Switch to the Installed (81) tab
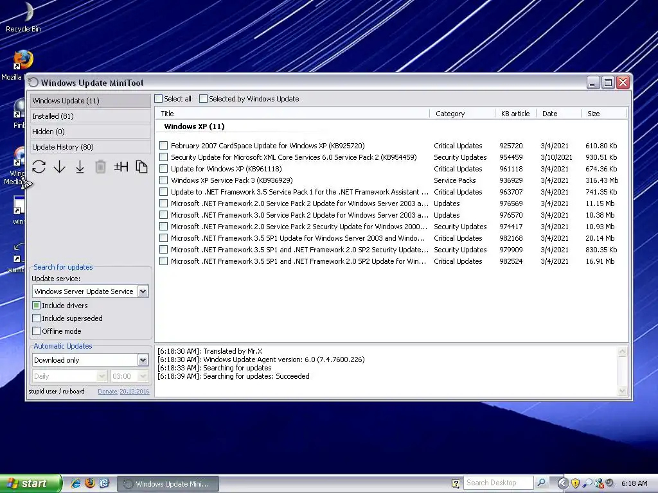 pyautogui.click(x=90, y=116)
